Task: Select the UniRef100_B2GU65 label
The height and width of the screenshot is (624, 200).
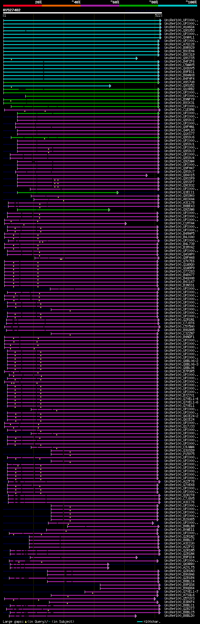Action: tap(179, 519)
